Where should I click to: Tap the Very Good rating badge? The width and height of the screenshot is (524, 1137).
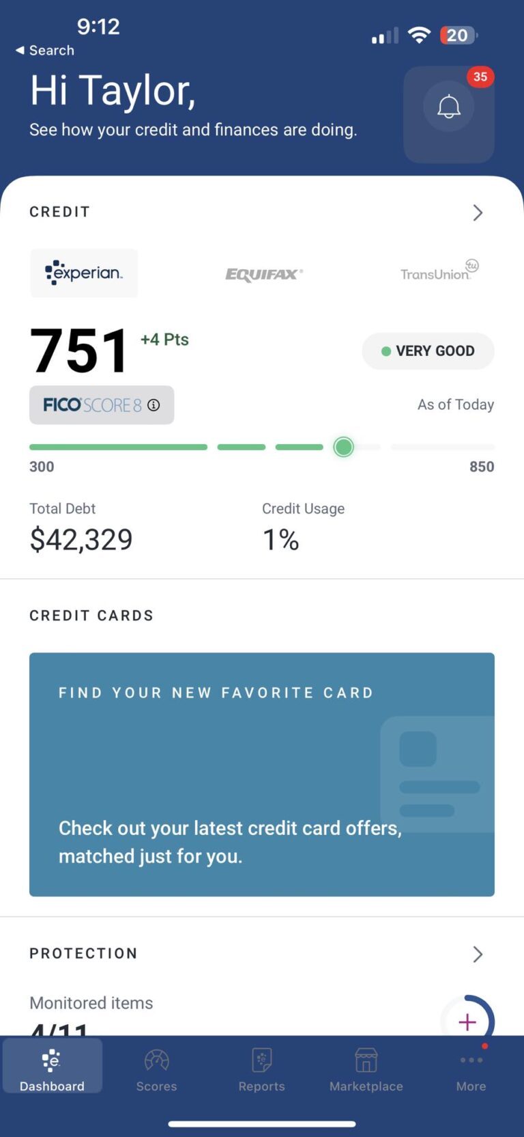point(428,351)
